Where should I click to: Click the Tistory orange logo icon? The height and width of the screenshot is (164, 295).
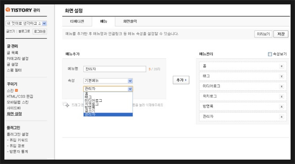(8, 10)
